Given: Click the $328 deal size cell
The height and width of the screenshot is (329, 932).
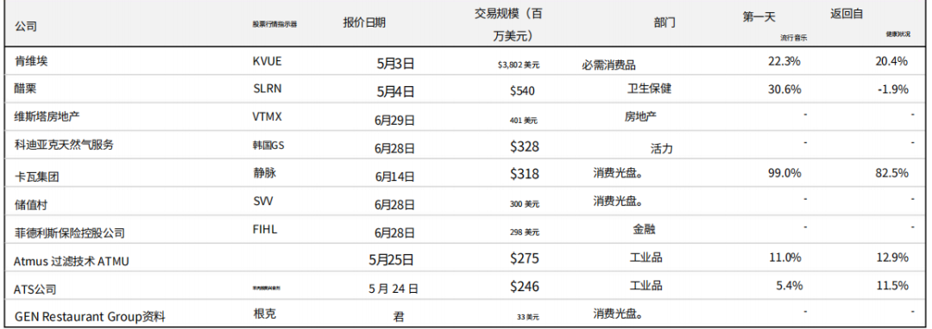Looking at the screenshot, I should pos(525,146).
